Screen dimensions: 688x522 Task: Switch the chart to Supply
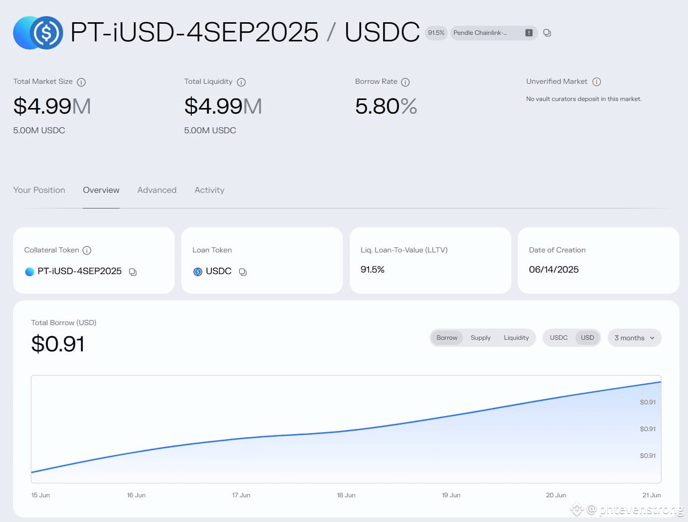click(481, 338)
